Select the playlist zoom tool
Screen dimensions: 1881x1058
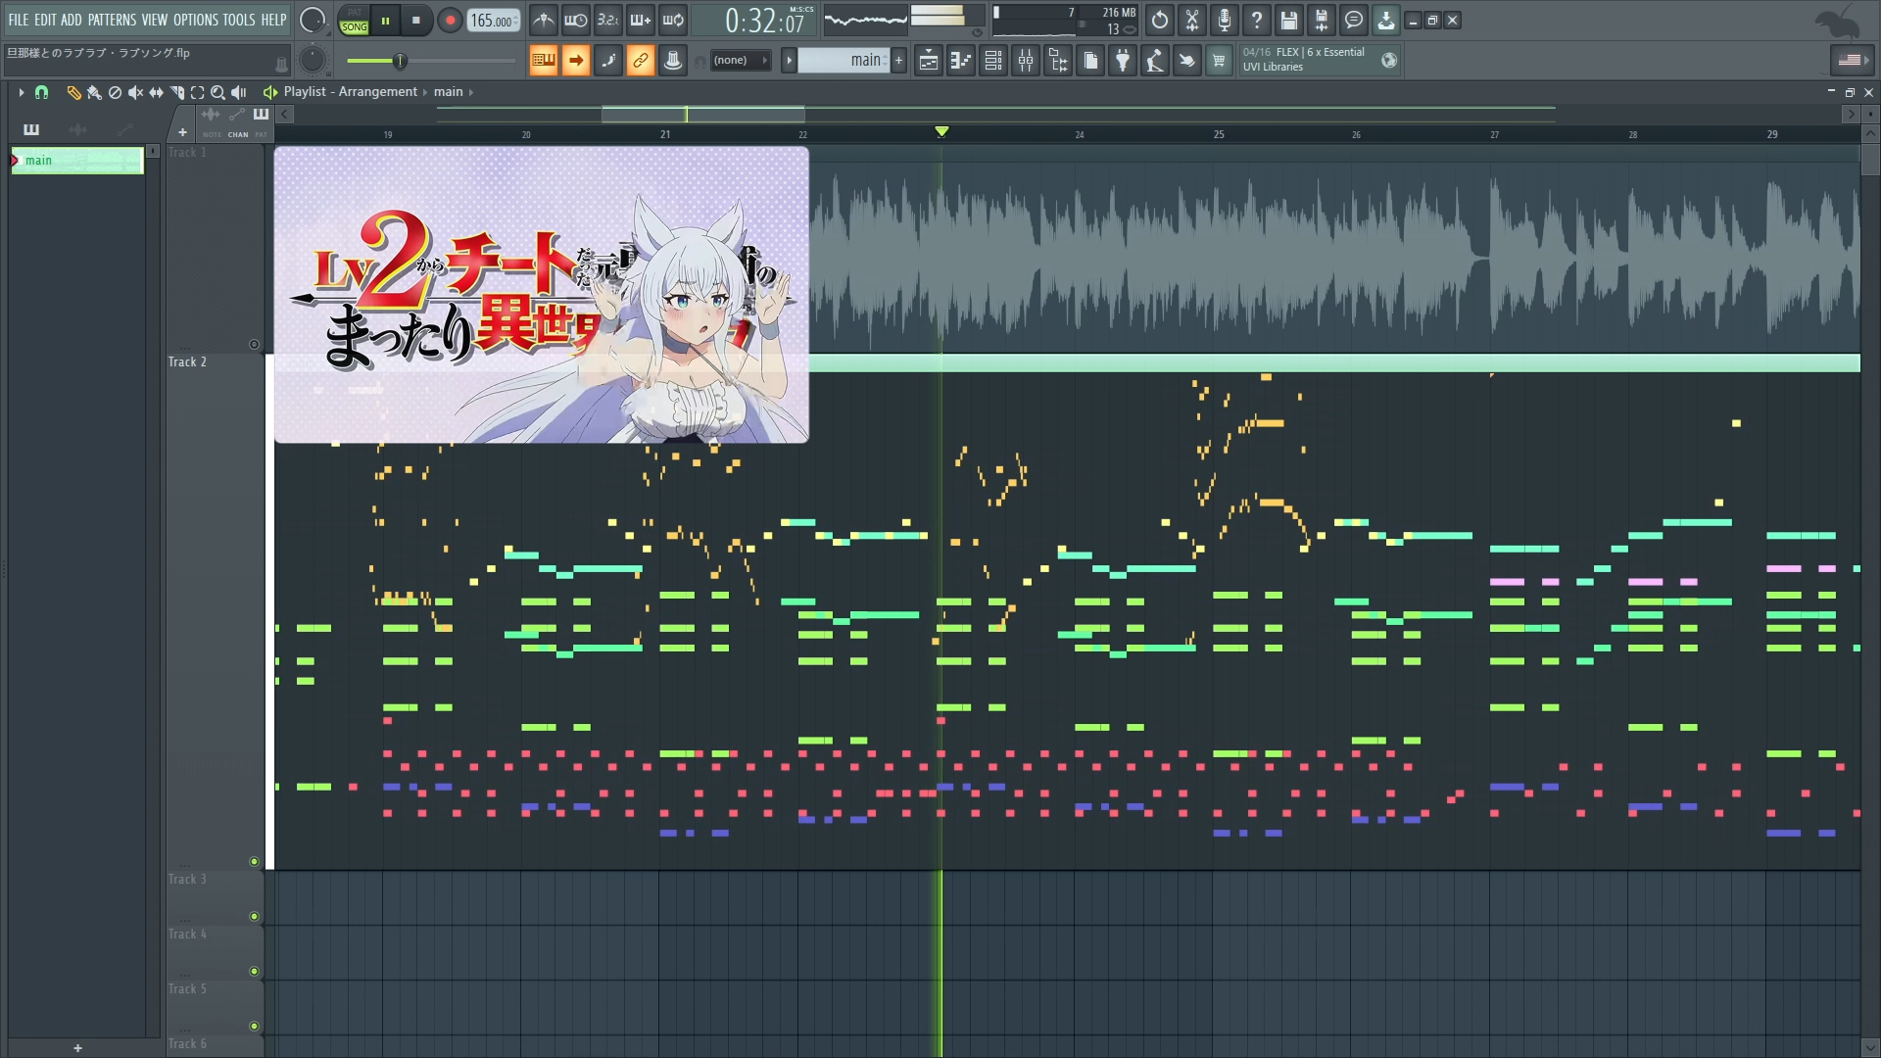217,92
